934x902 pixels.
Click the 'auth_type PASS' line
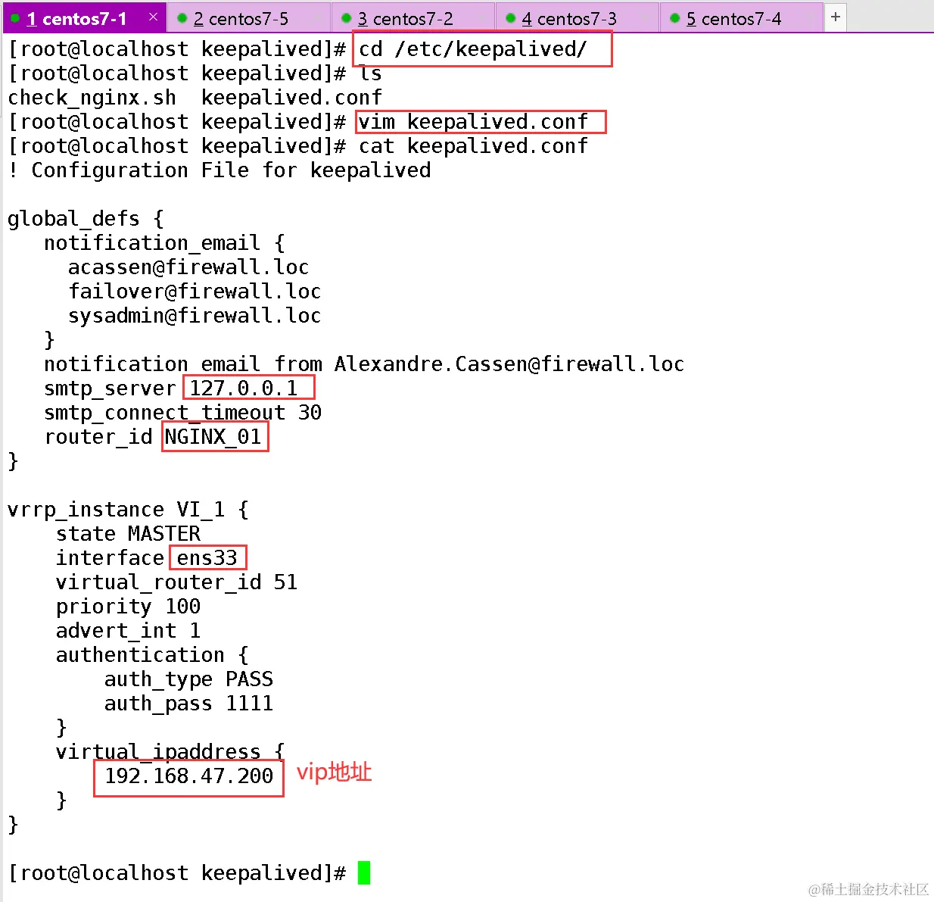(188, 679)
